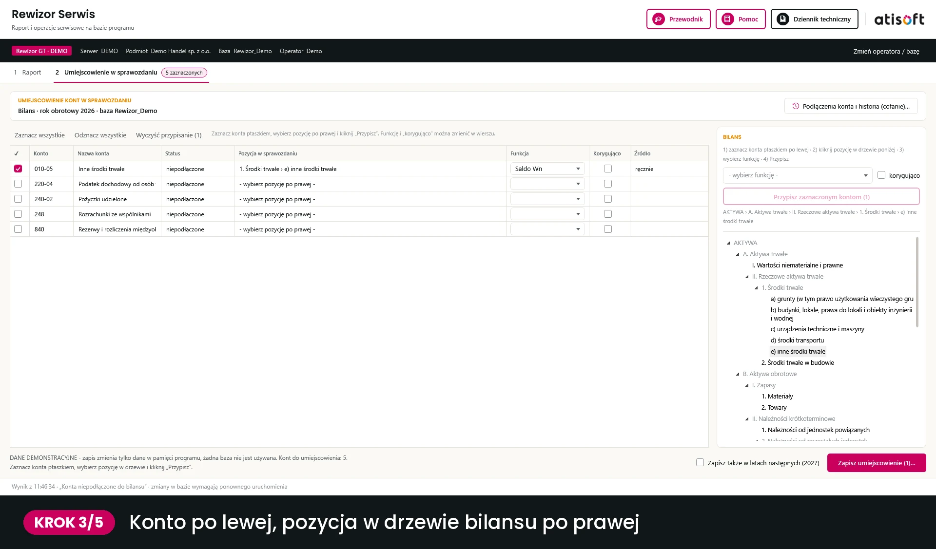Tick the checkbox for account 248
This screenshot has width=936, height=549.
18,214
